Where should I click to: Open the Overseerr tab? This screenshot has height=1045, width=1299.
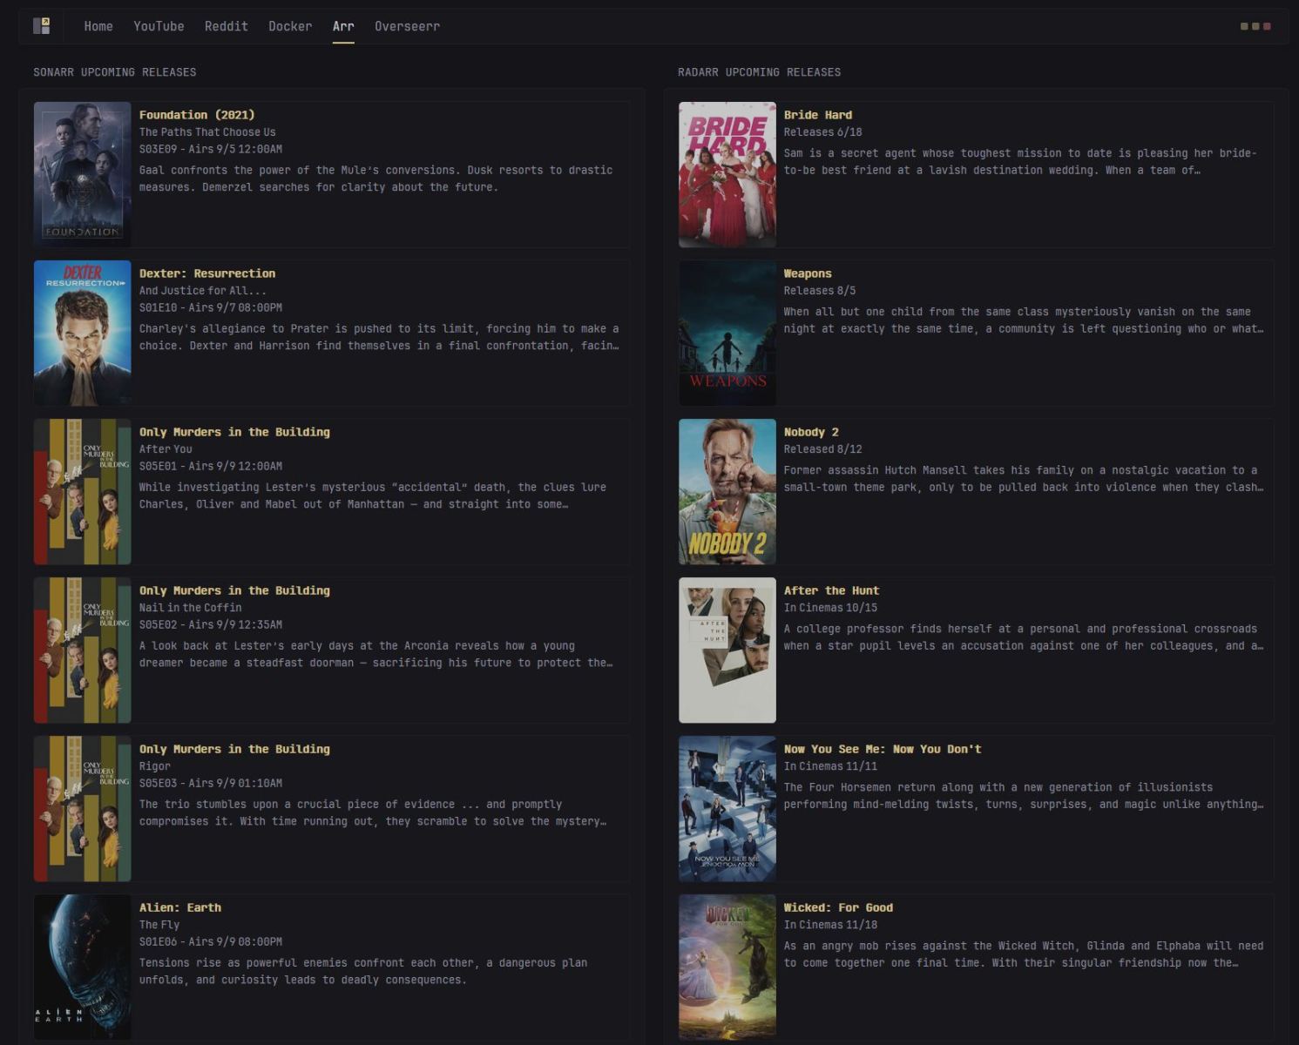tap(407, 26)
